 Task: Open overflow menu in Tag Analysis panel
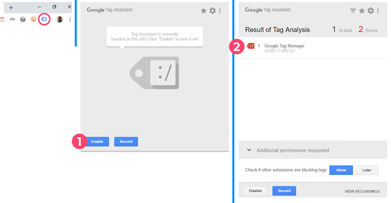click(378, 10)
